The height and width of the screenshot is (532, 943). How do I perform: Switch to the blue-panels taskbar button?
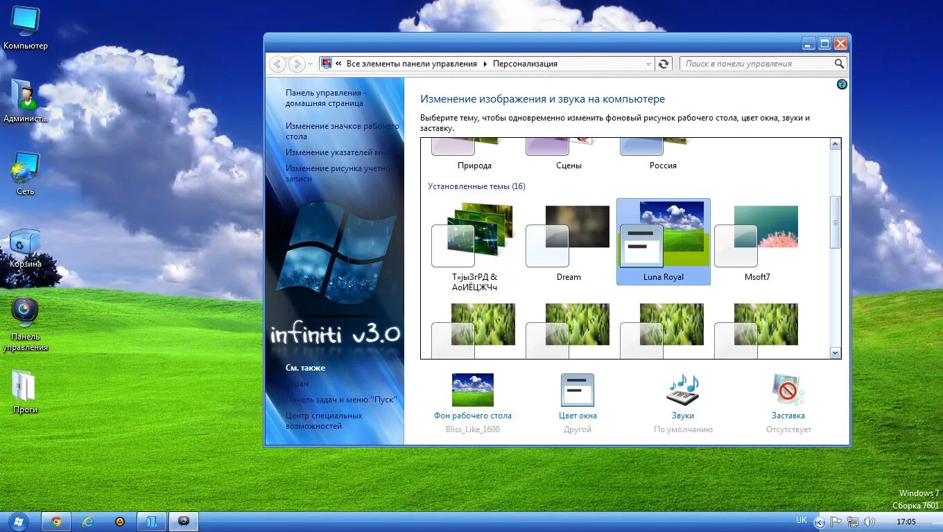(152, 522)
